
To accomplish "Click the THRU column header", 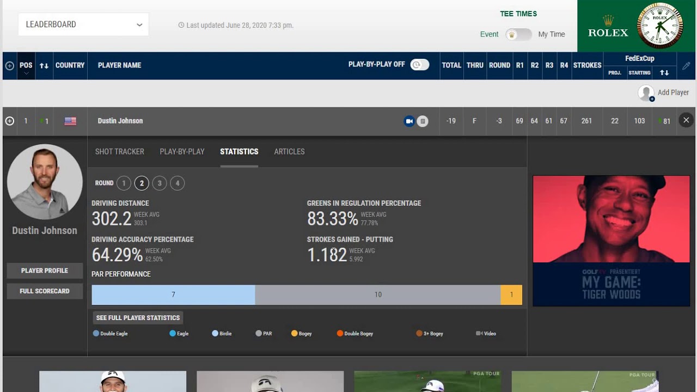I will (475, 65).
